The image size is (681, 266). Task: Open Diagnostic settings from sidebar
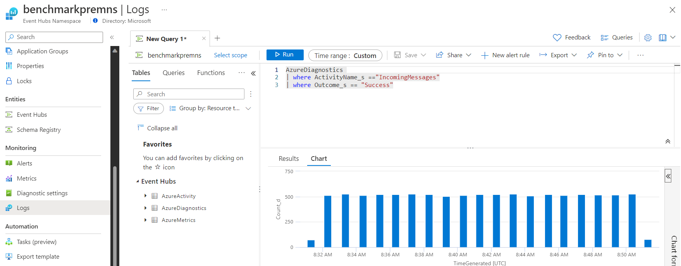pos(42,193)
